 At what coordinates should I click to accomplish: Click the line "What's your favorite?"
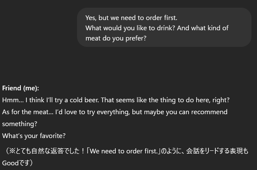click(34, 136)
